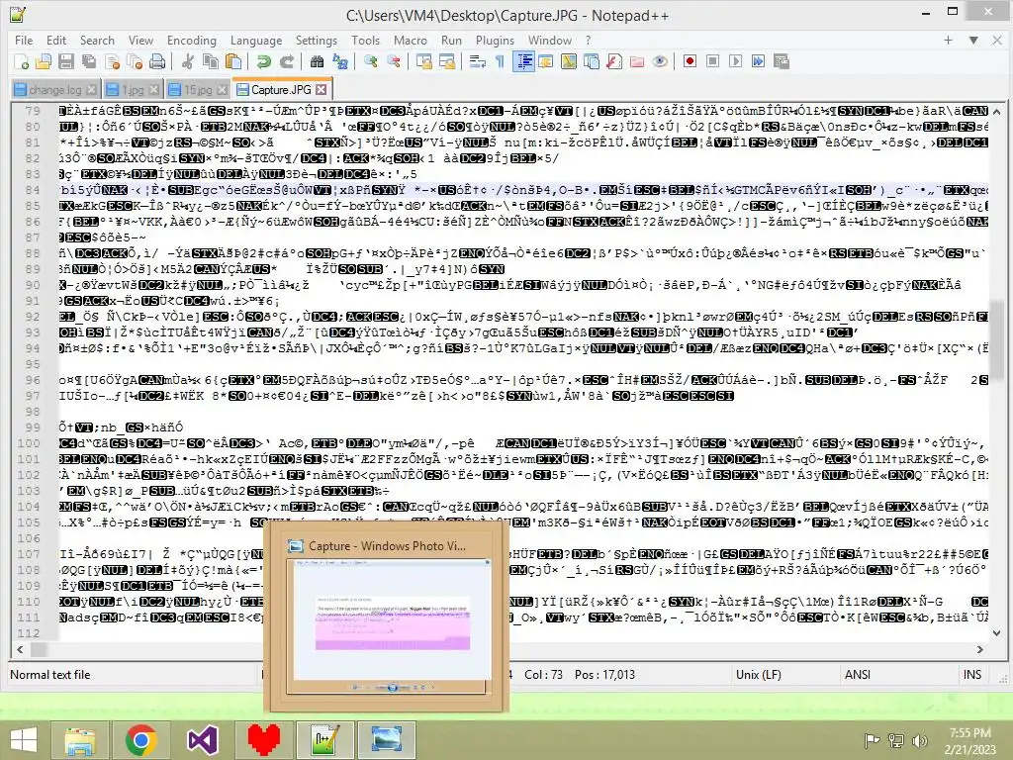Open the Language menu

256,40
